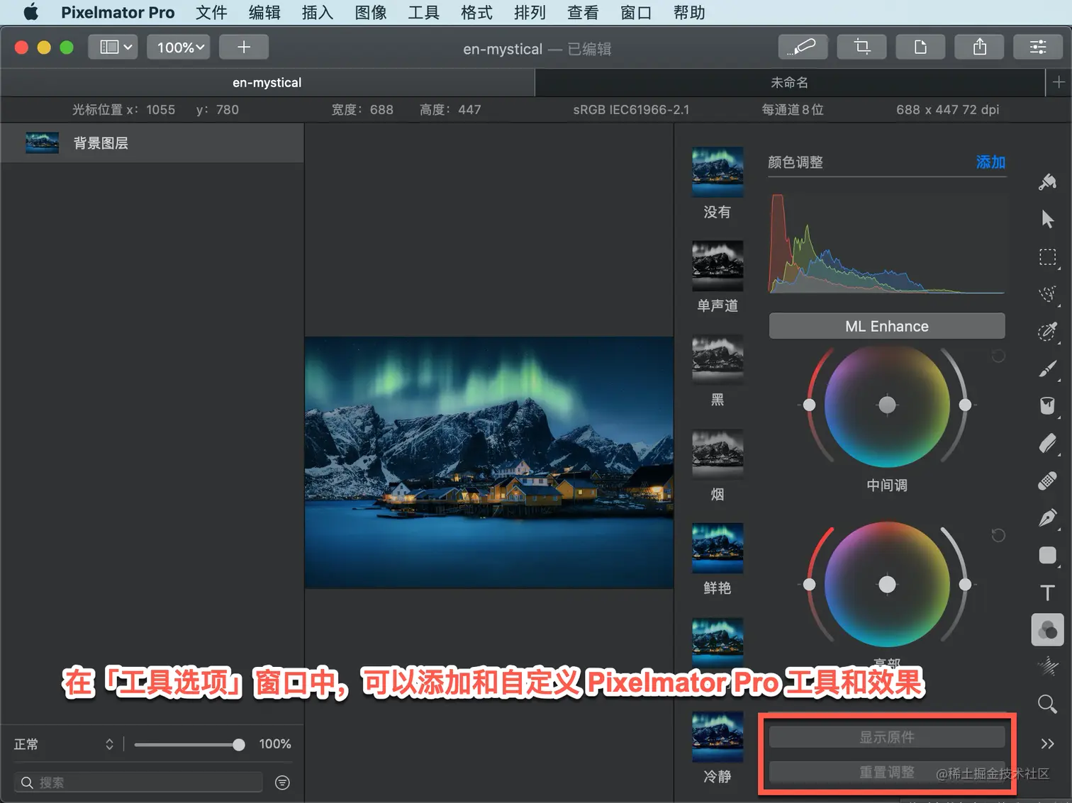
Task: Open the 图像 menu
Action: pos(371,13)
